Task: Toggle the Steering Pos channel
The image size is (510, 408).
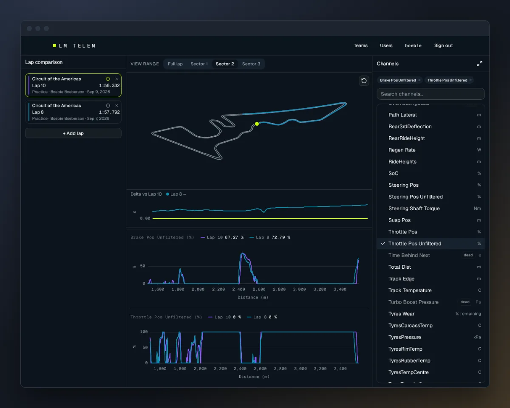Action: (x=431, y=185)
